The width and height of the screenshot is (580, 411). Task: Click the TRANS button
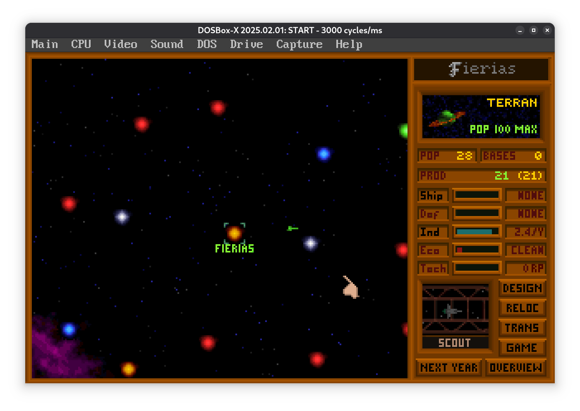(x=522, y=328)
